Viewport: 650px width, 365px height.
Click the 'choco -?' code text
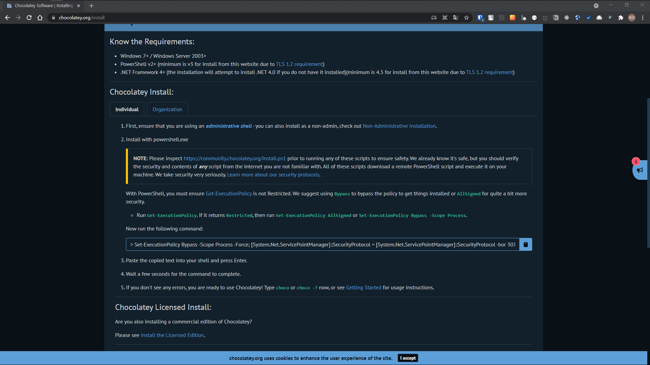click(307, 288)
